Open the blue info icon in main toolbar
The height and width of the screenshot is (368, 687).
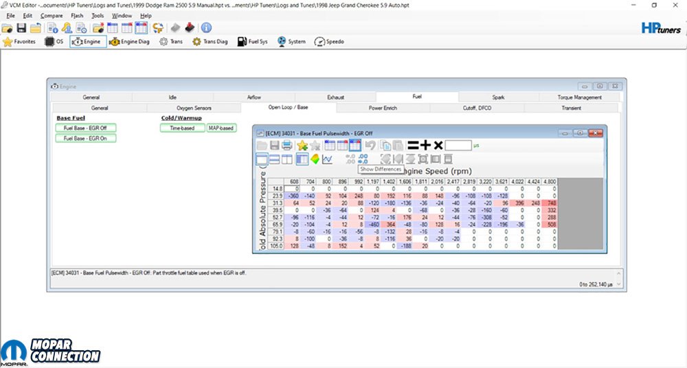205,28
